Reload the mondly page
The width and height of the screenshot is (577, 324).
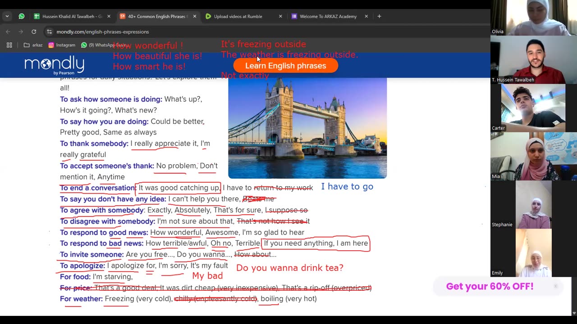34,31
